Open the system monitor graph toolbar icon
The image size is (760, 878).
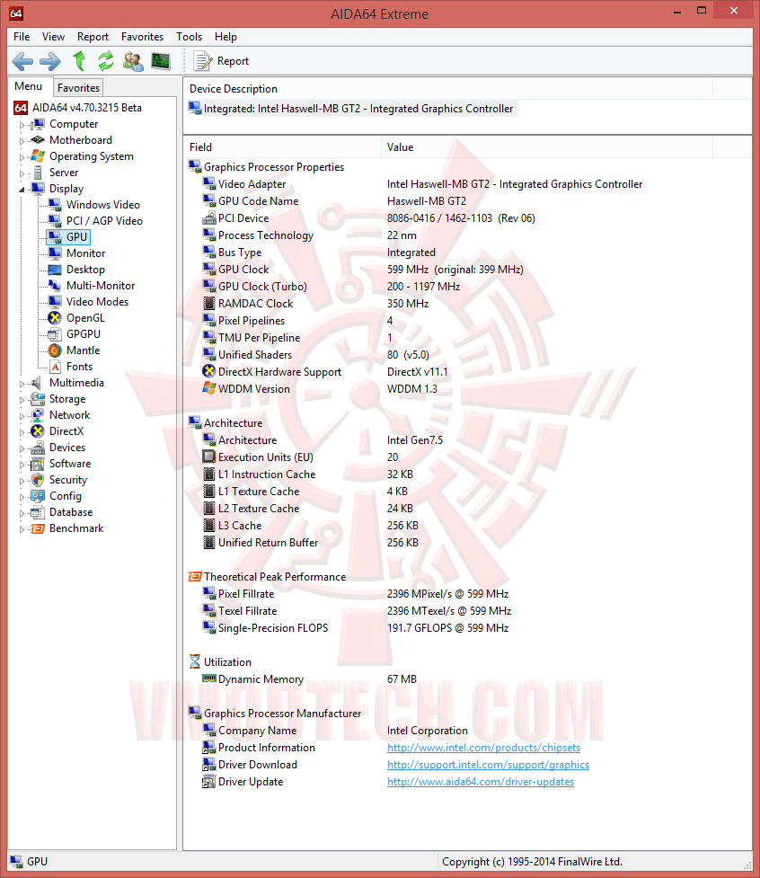[161, 61]
